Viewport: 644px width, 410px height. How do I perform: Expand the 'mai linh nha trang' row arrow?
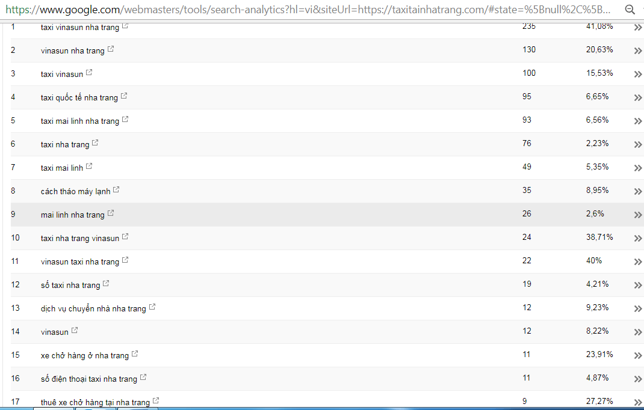click(x=637, y=215)
